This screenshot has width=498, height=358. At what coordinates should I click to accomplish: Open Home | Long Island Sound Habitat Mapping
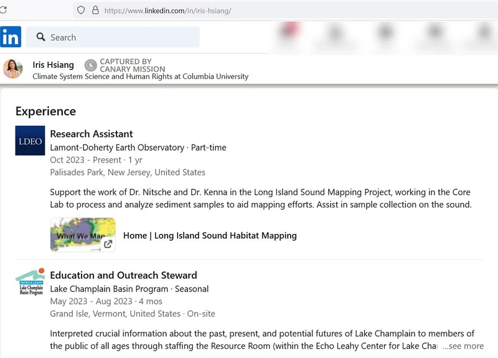(210, 235)
